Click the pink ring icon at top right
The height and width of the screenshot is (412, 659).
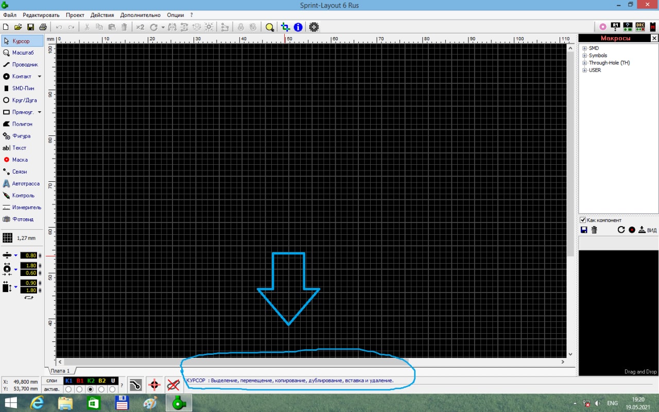[603, 27]
